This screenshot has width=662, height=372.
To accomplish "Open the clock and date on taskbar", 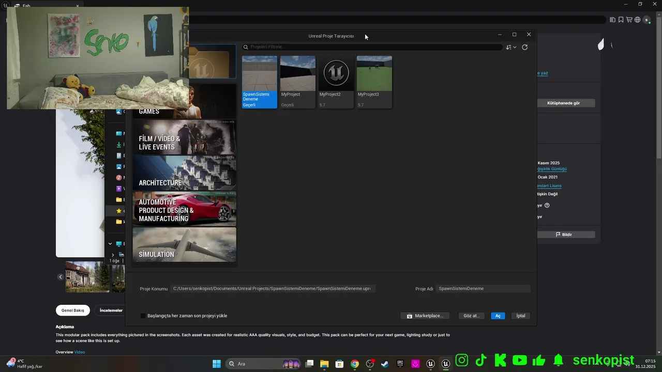I will (645, 364).
